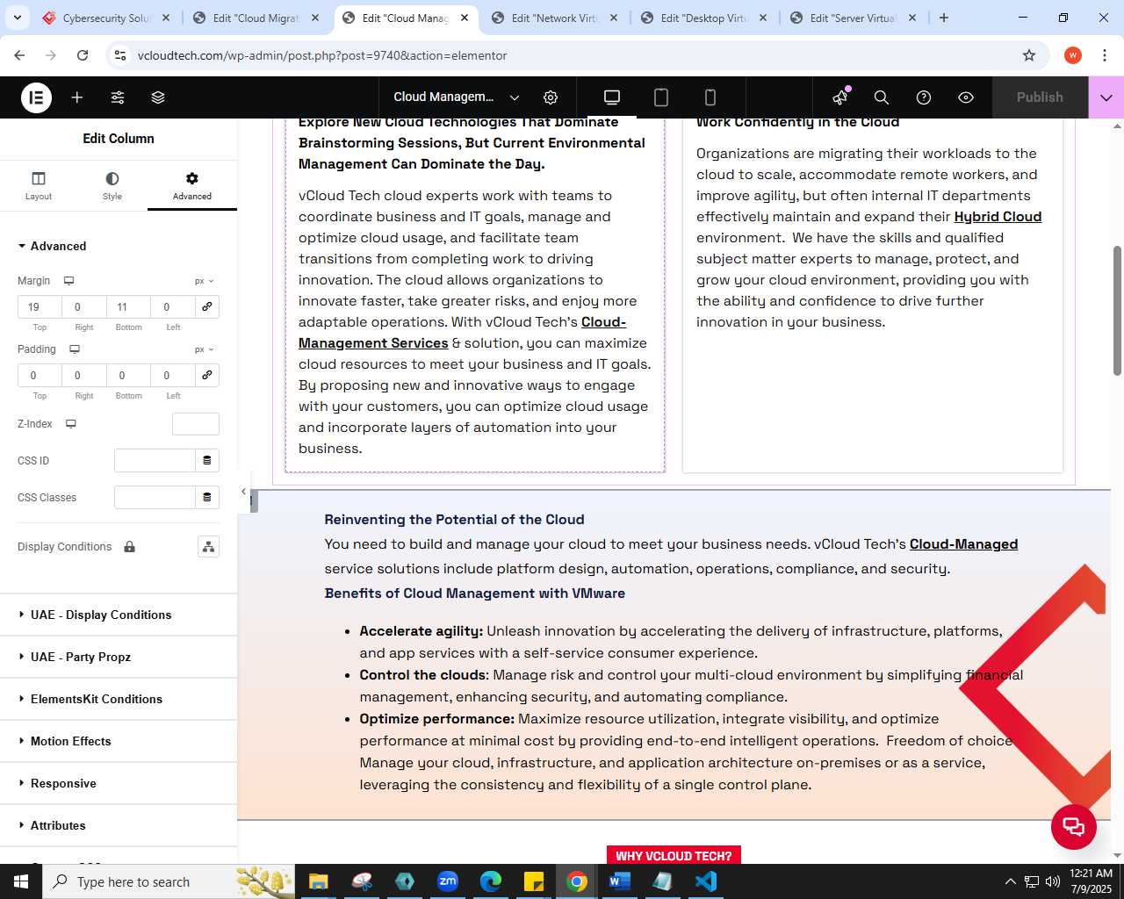Switch to Edit Cloud Migration browser tab
Image resolution: width=1124 pixels, height=899 pixels.
pos(256,18)
